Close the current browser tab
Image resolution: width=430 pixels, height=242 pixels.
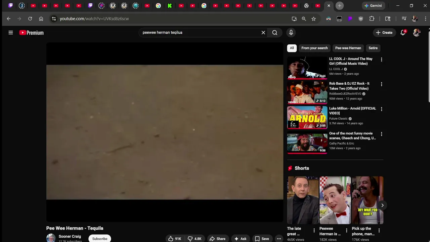(x=329, y=6)
